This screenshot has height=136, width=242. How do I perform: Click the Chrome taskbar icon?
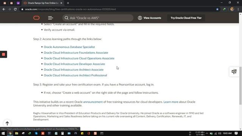click(10, 133)
